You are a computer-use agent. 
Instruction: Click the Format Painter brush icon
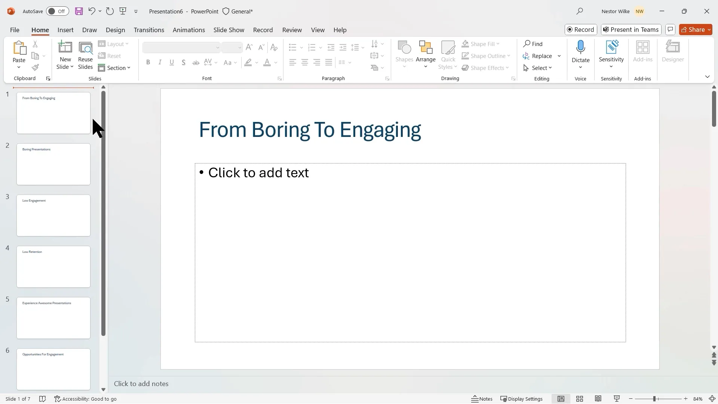35,68
